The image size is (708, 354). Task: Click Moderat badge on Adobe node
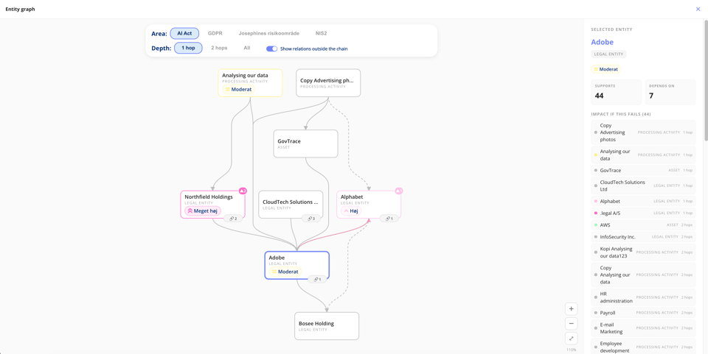point(285,272)
